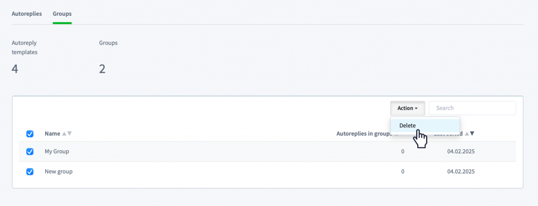Click New group's autoreplies count 0
The height and width of the screenshot is (206, 538).
[403, 172]
